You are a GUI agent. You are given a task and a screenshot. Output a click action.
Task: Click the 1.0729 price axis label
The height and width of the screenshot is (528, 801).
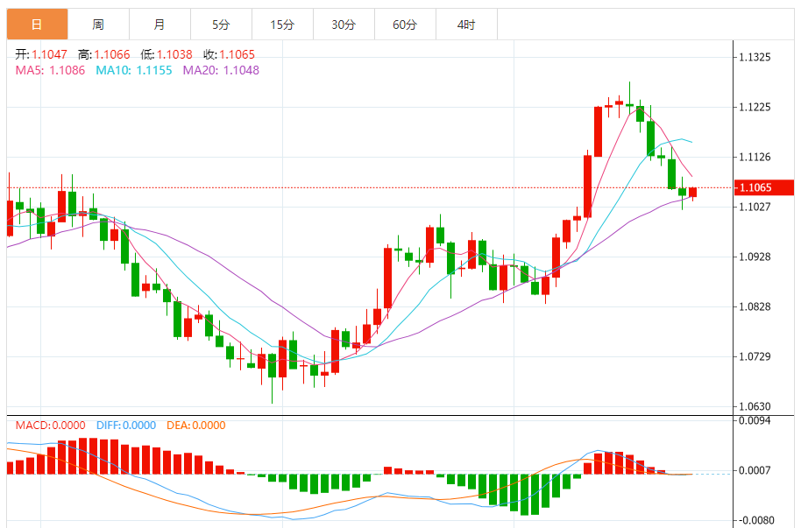pyautogui.click(x=755, y=356)
